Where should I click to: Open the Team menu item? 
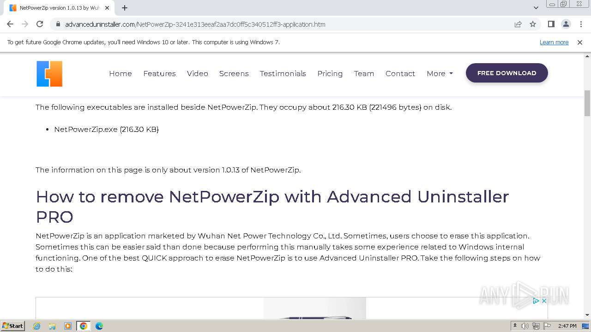click(x=364, y=73)
